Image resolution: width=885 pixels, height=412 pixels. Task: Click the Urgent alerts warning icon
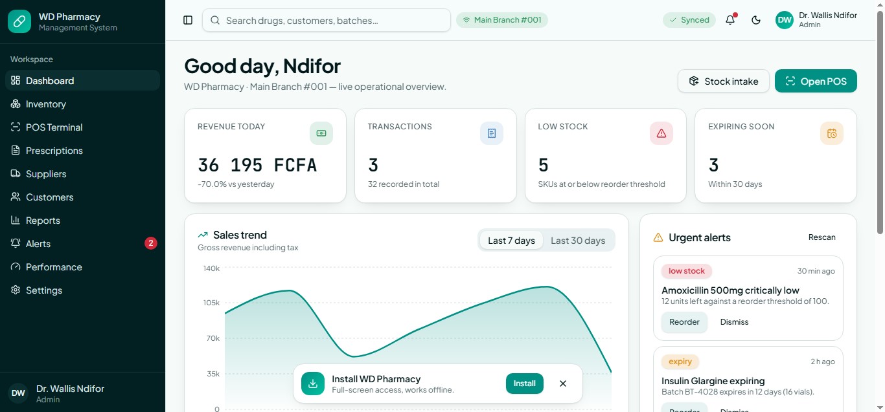[x=658, y=237]
